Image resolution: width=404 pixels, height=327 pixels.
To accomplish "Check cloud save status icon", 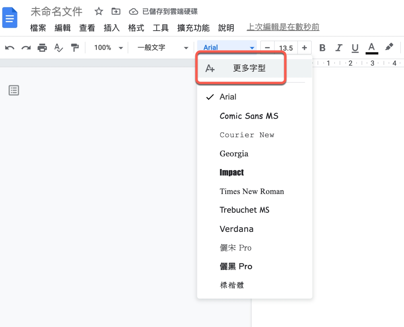I will pyautogui.click(x=134, y=12).
